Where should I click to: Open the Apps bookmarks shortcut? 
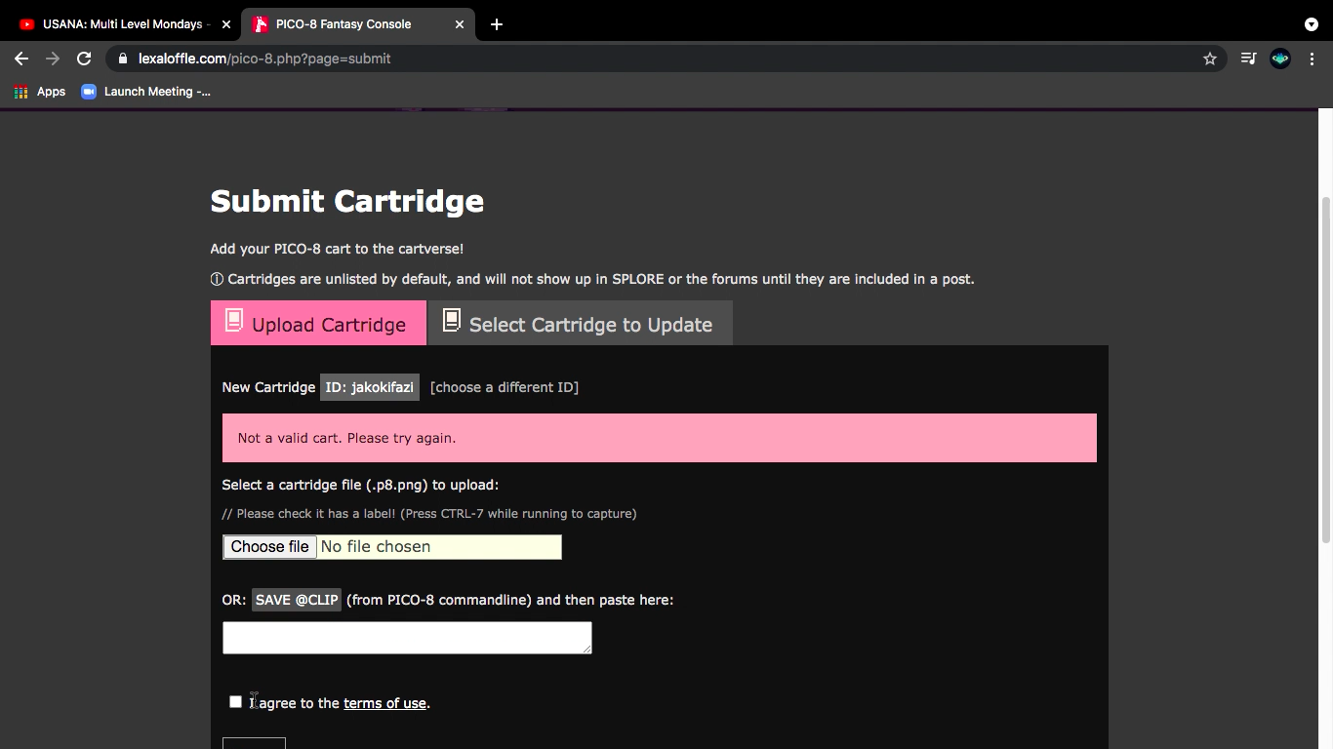pos(40,92)
